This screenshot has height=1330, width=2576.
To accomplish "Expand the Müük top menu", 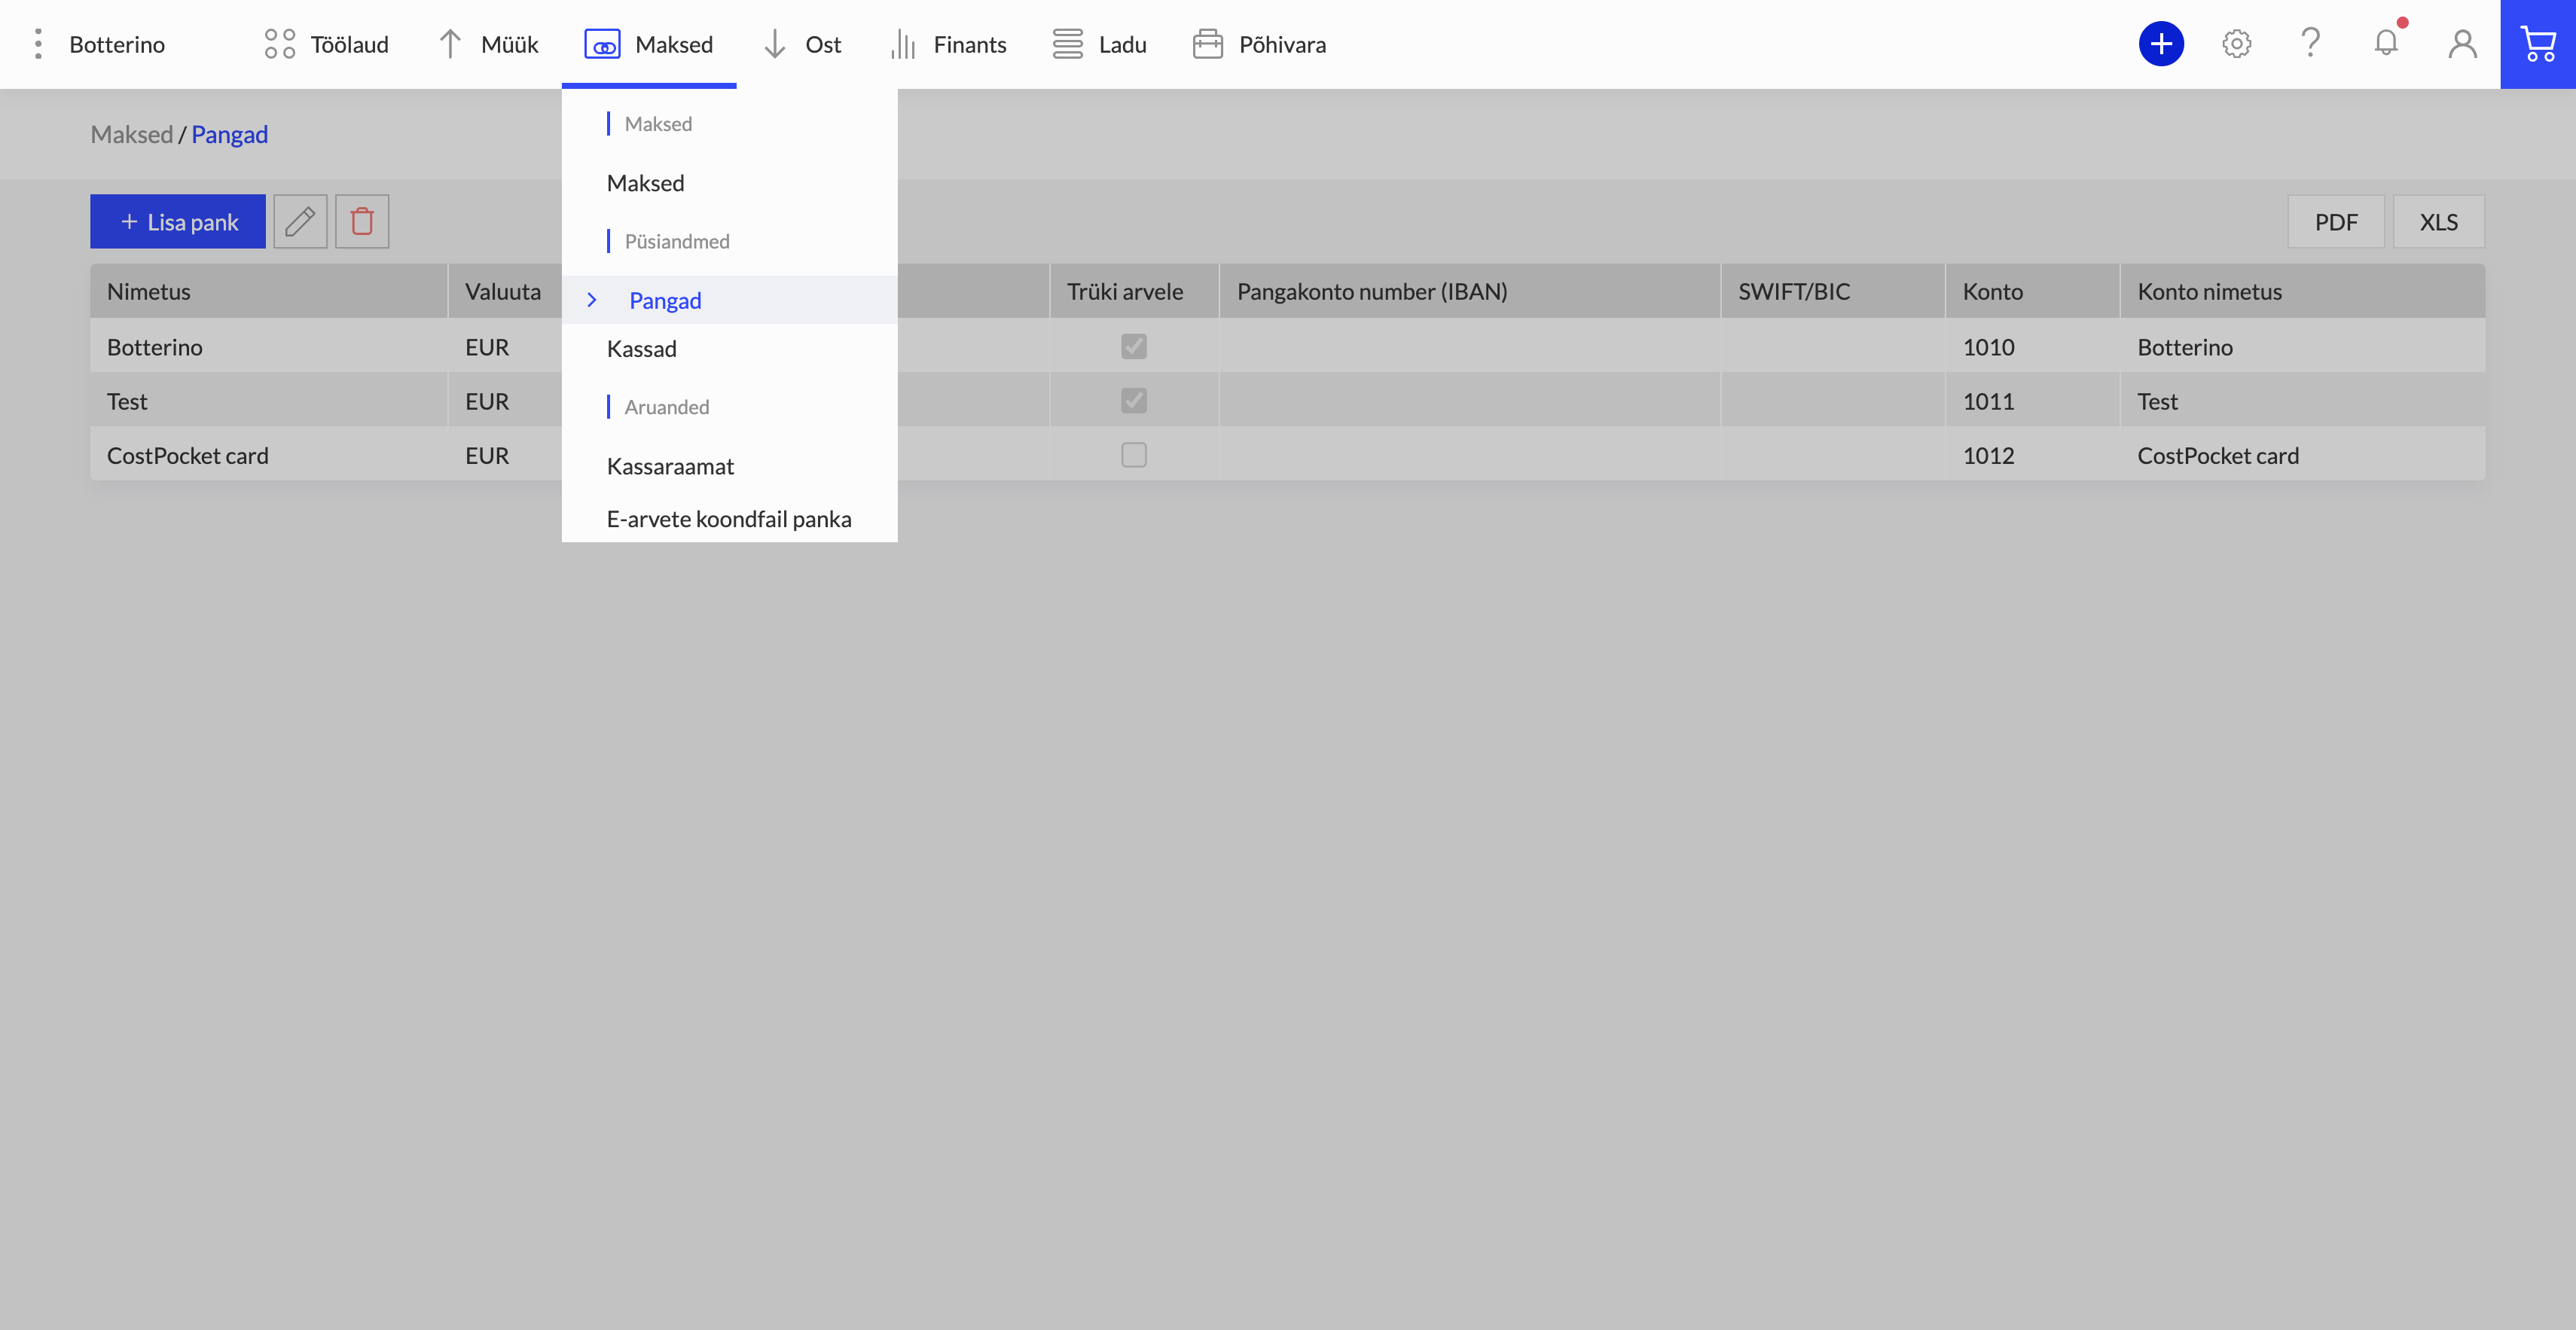I will [488, 44].
